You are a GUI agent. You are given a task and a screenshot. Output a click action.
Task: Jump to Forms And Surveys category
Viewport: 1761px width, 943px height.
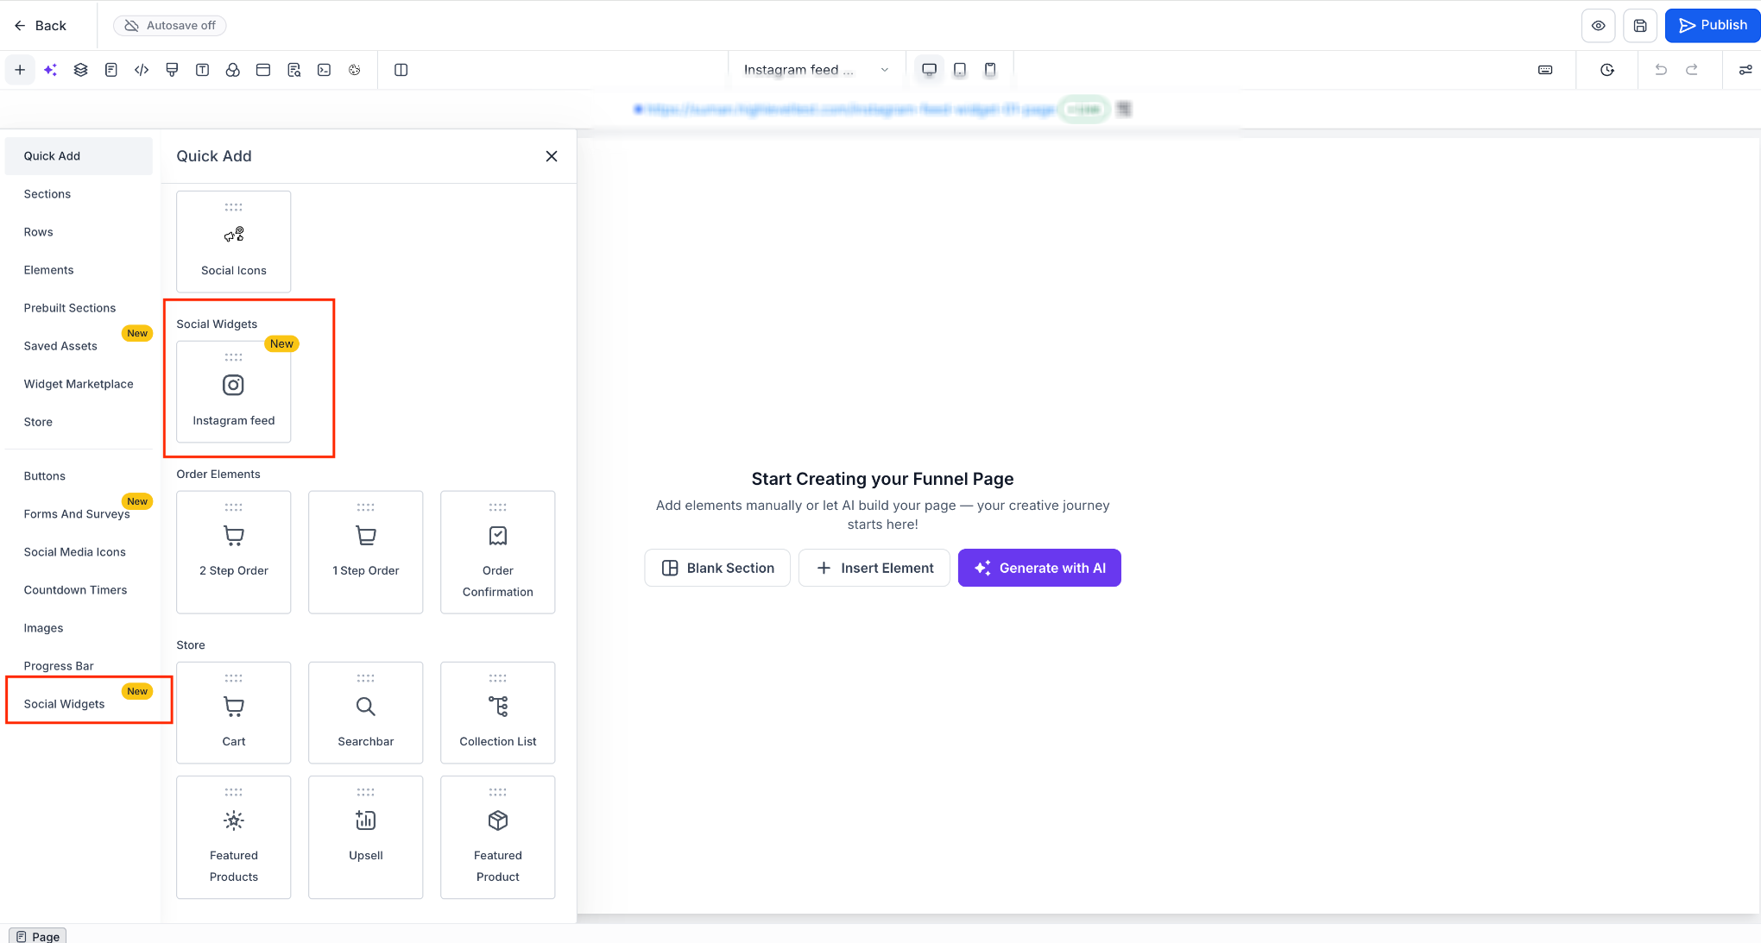tap(79, 514)
